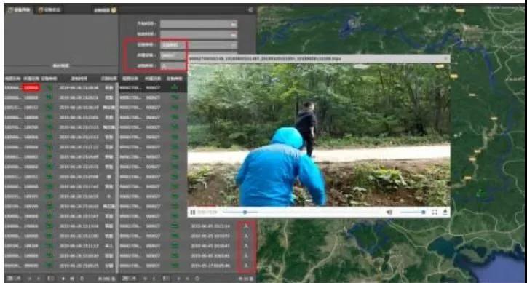527x283 pixels.
Task: Open the second date picker field
Action: pyautogui.click(x=199, y=34)
